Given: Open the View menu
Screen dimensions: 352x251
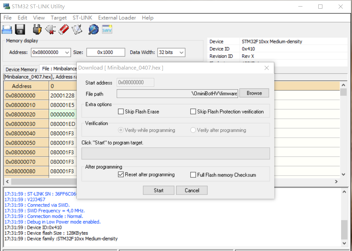Looking at the screenshot, I should 39,18.
